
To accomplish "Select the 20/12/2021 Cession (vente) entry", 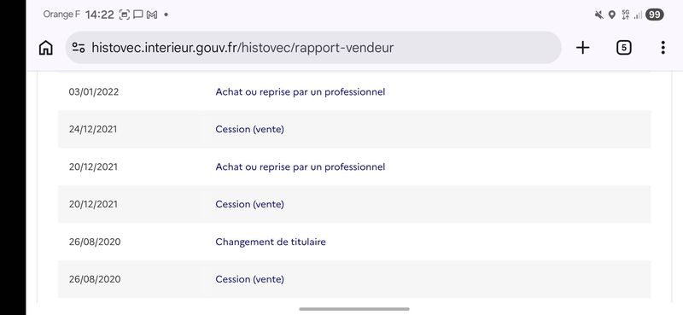I will click(x=354, y=204).
